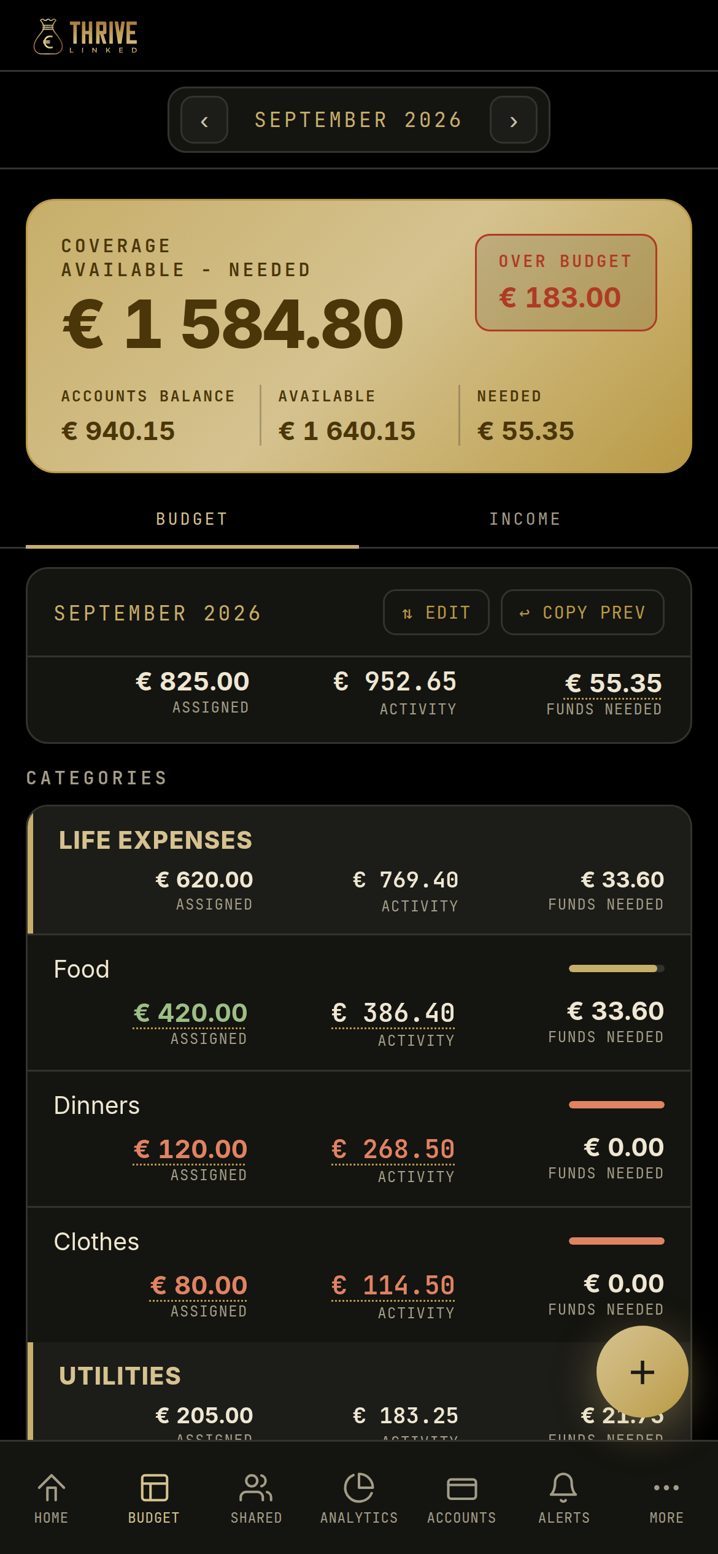Open the Alerts bell icon

point(563,1487)
